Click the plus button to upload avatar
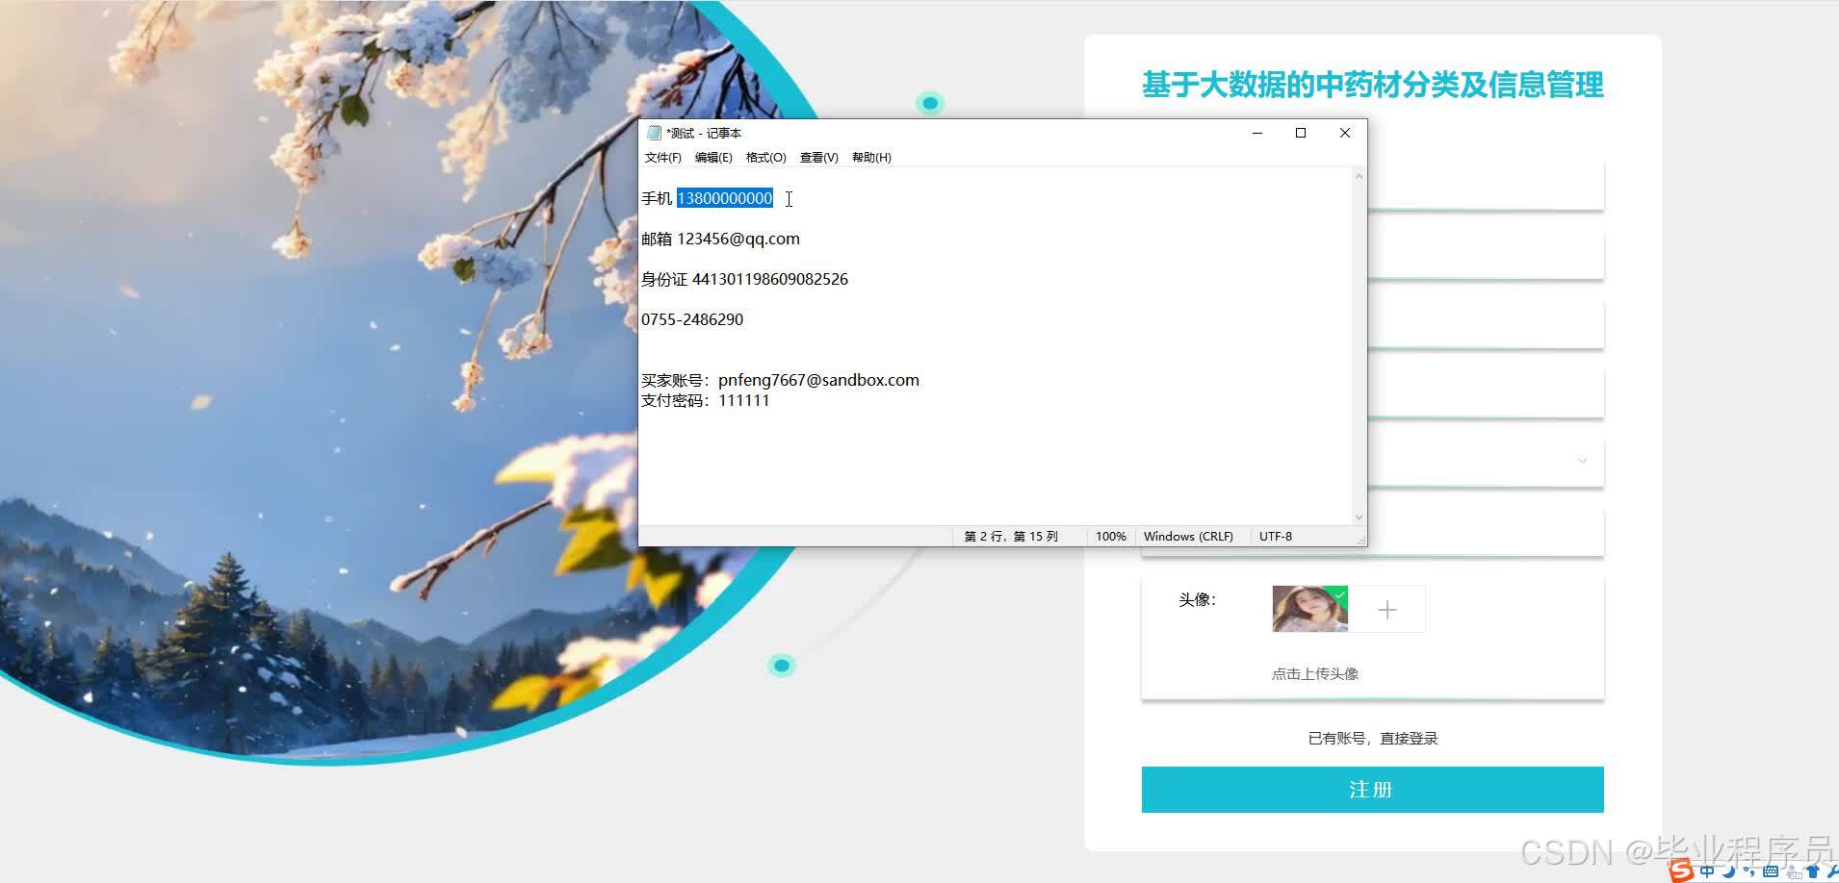This screenshot has height=883, width=1839. coord(1387,609)
